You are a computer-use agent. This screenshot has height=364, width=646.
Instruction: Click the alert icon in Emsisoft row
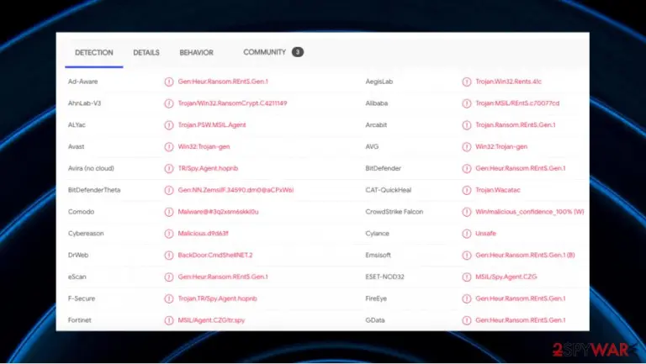click(x=466, y=256)
